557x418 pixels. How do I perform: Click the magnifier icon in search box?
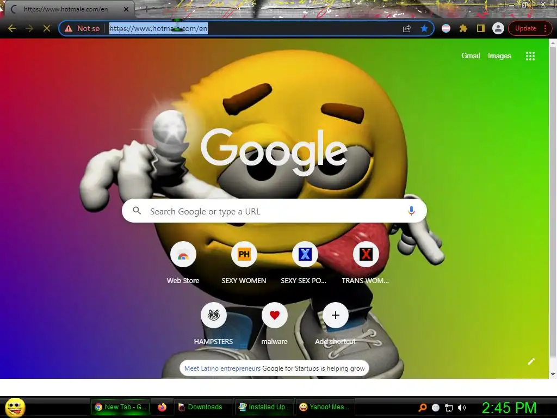coord(137,211)
